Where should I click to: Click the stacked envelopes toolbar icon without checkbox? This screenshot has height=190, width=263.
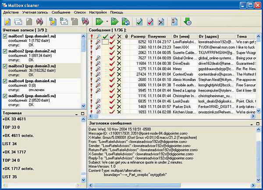[18, 22]
